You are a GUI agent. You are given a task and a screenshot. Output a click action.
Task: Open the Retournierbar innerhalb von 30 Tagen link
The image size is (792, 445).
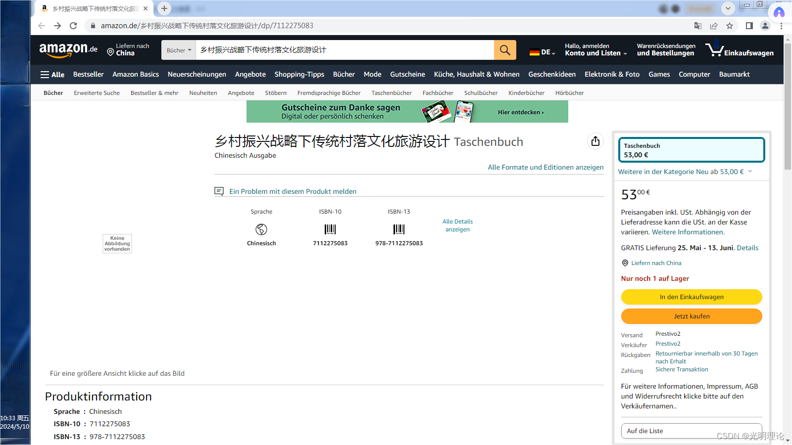[706, 357]
